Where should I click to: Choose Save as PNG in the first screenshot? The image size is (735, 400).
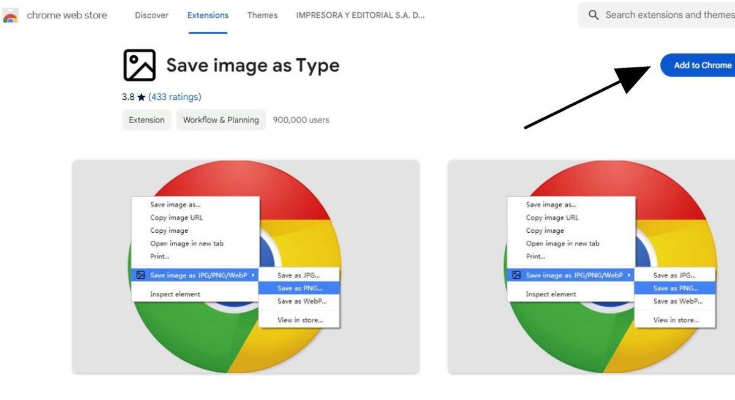click(299, 288)
